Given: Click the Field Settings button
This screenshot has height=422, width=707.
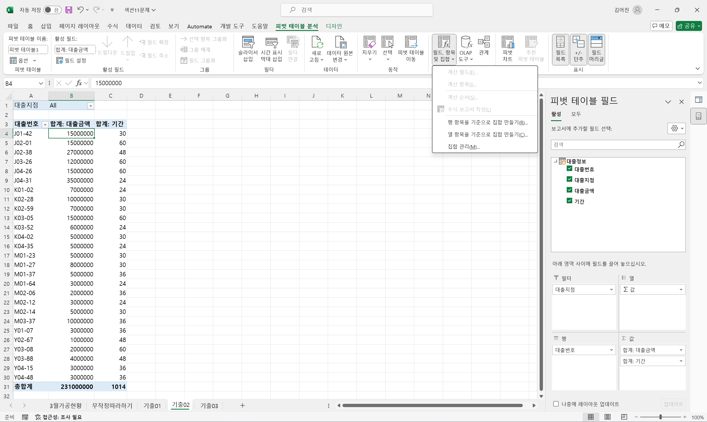Looking at the screenshot, I should point(72,60).
